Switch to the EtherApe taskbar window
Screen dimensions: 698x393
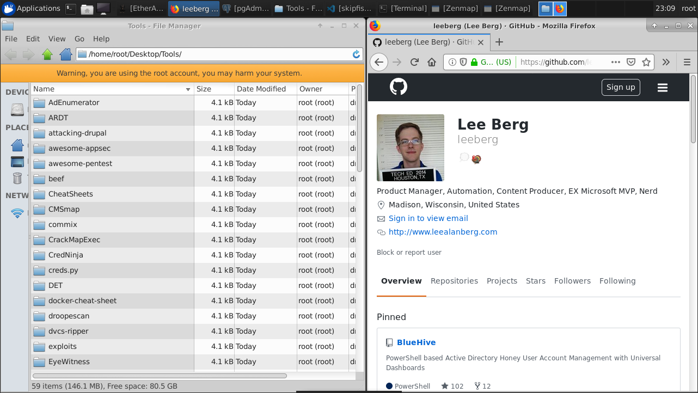[141, 9]
